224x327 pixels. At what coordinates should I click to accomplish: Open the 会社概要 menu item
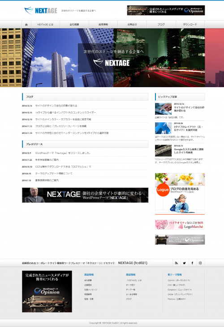(74, 25)
